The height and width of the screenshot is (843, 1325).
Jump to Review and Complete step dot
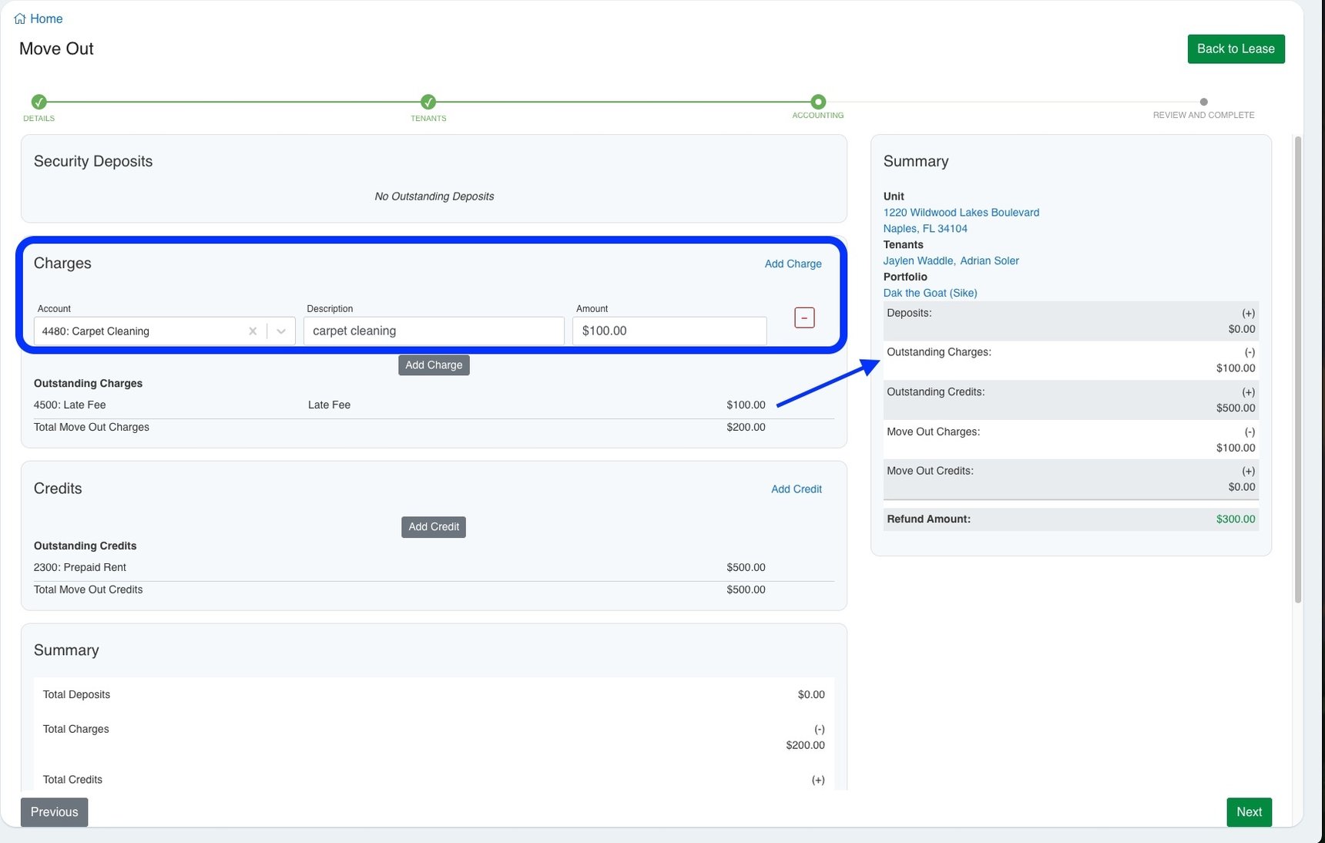pyautogui.click(x=1203, y=102)
